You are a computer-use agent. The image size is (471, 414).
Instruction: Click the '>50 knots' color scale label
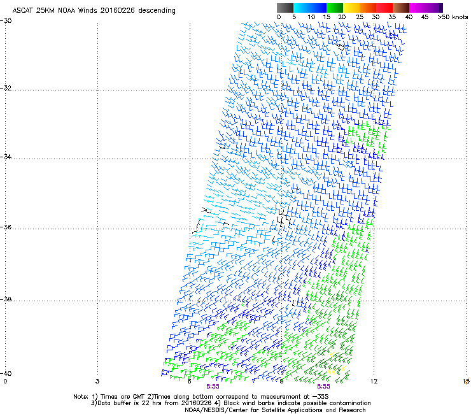[453, 17]
